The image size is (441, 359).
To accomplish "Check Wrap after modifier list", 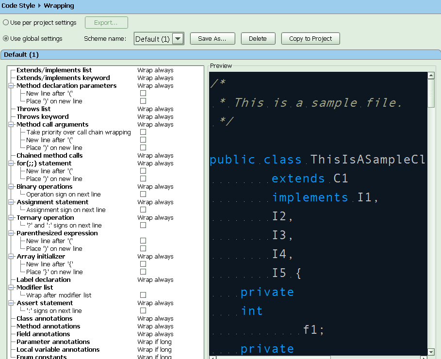I will (x=143, y=295).
